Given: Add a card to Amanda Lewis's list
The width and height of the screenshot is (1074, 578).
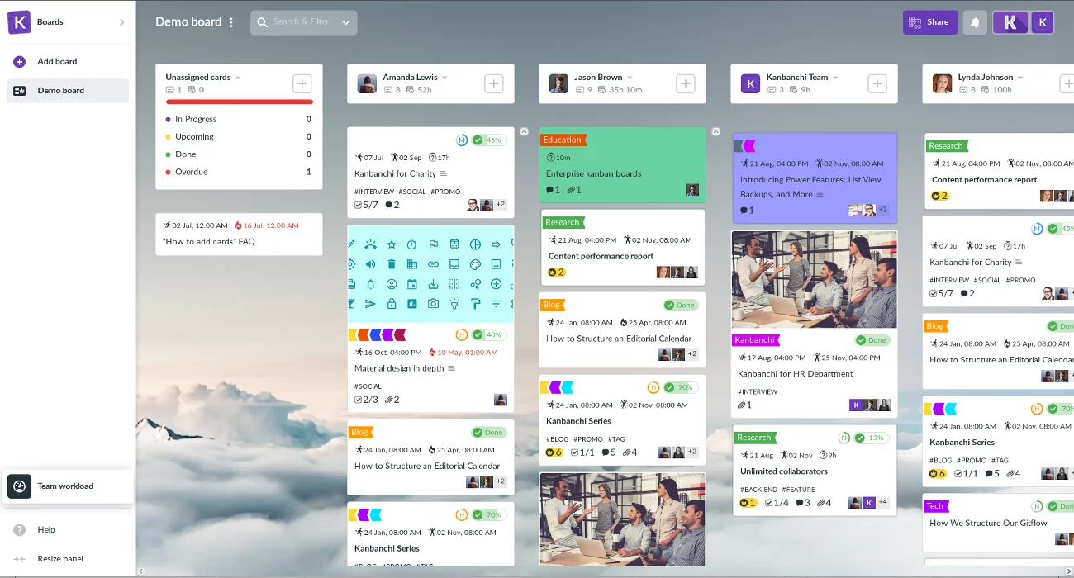Looking at the screenshot, I should coord(493,83).
